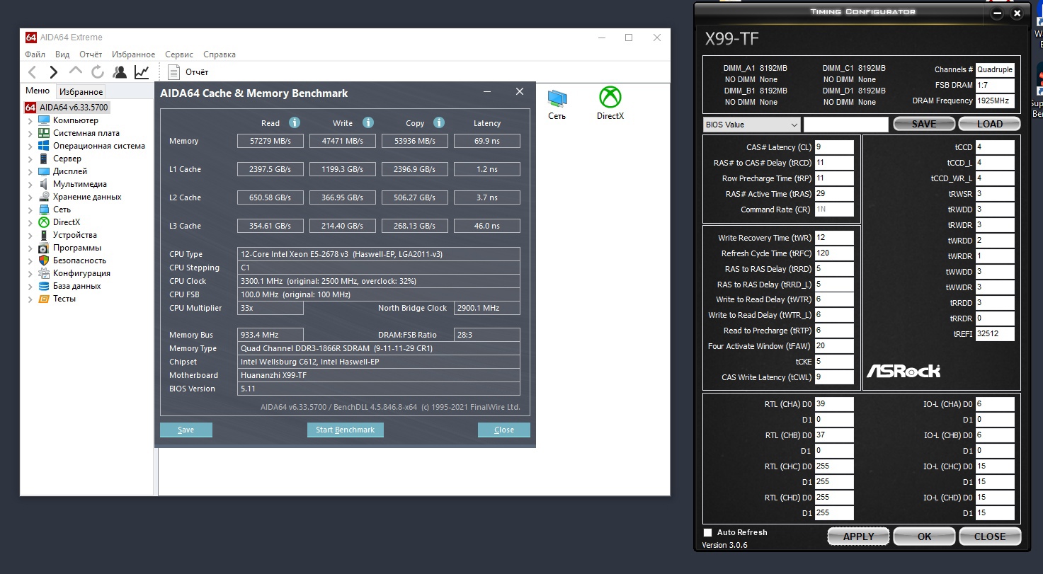1043x574 pixels.
Task: Expand the Дисплей tree node
Action: point(30,171)
